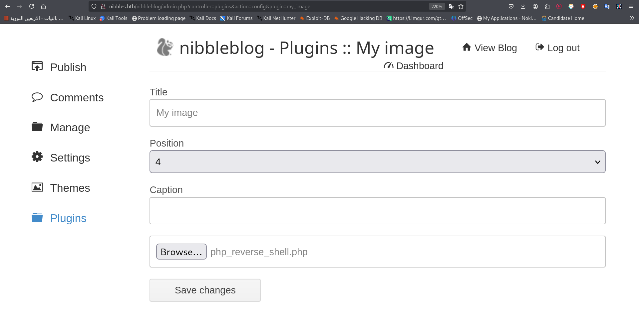
Task: Open the Position dropdown showing 4
Action: tap(377, 162)
